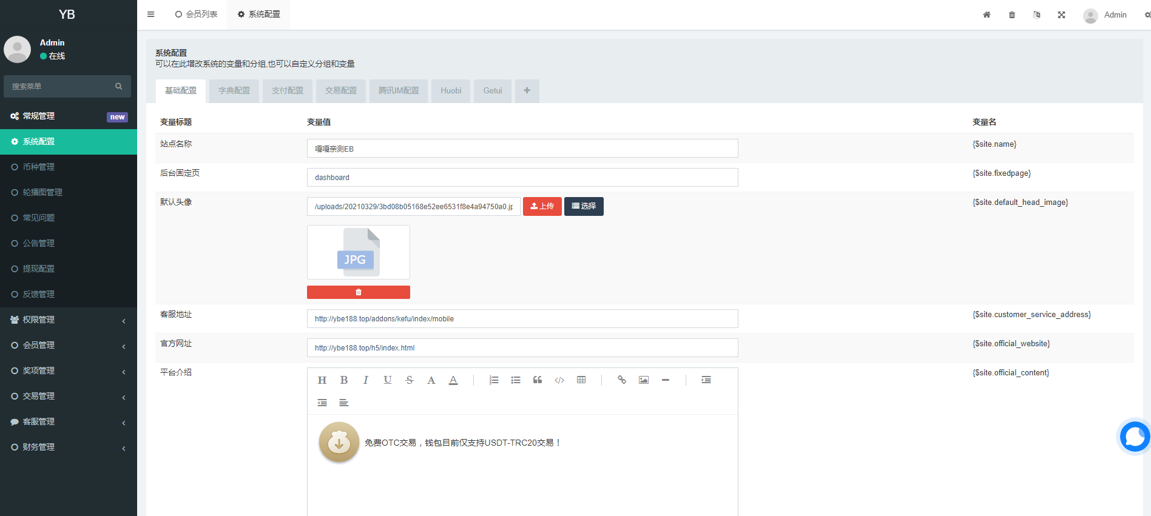
Task: Click the insert table icon in editor
Action: coord(581,380)
